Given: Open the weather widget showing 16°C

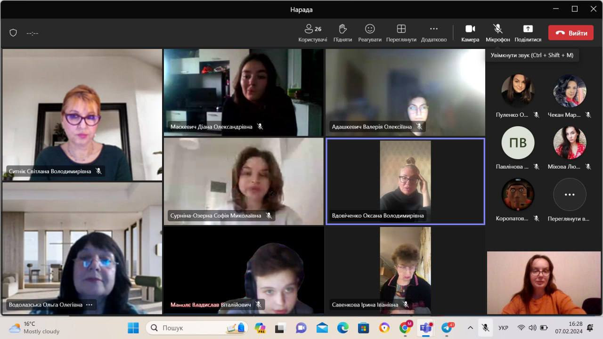Looking at the screenshot, I should (x=34, y=328).
